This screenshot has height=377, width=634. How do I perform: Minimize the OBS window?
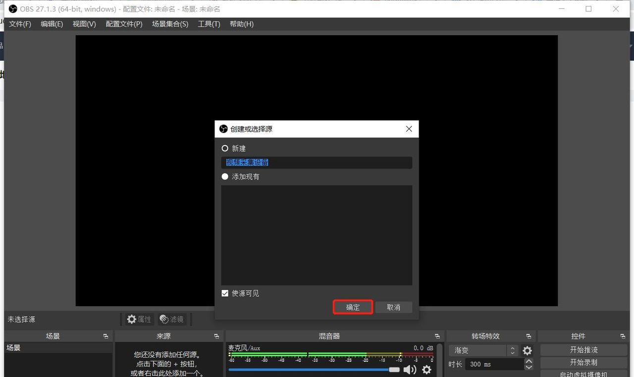tap(561, 9)
